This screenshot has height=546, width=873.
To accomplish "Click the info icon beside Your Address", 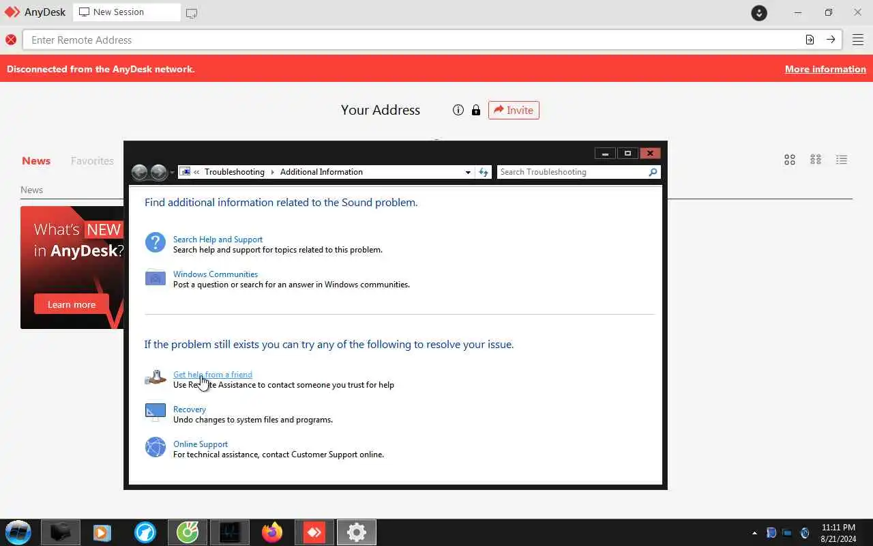I will tap(458, 110).
